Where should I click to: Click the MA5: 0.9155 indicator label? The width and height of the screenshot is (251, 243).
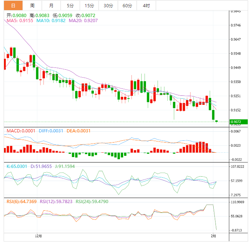(20, 21)
